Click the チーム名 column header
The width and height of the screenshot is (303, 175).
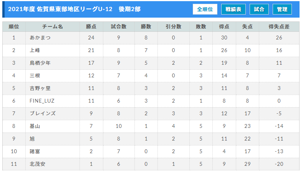(53, 26)
